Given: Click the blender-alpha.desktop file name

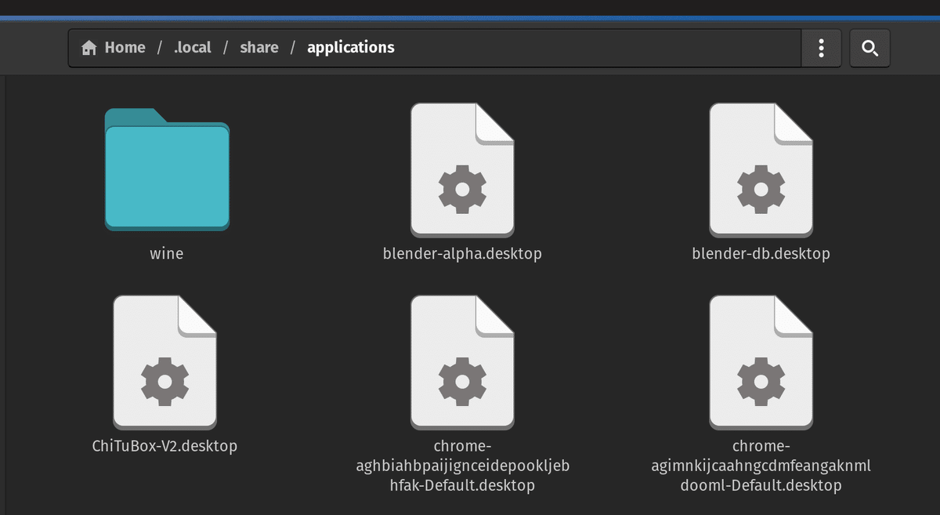Looking at the screenshot, I should 462,254.
